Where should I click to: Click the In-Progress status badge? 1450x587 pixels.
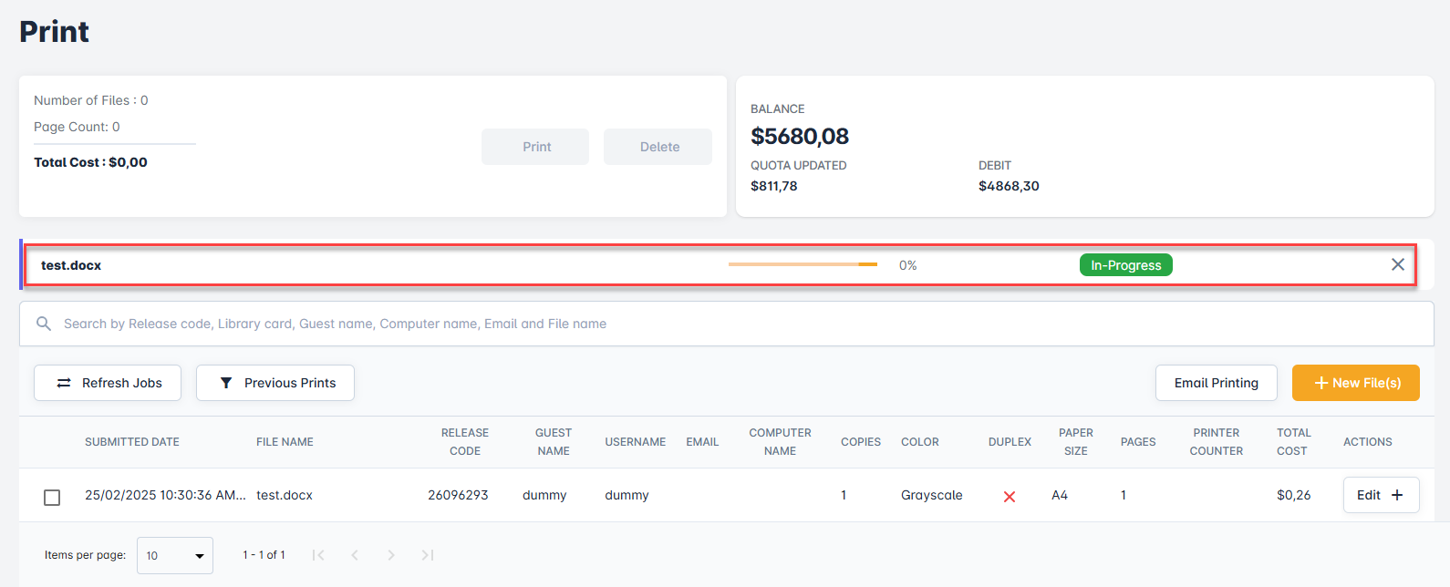click(1125, 265)
